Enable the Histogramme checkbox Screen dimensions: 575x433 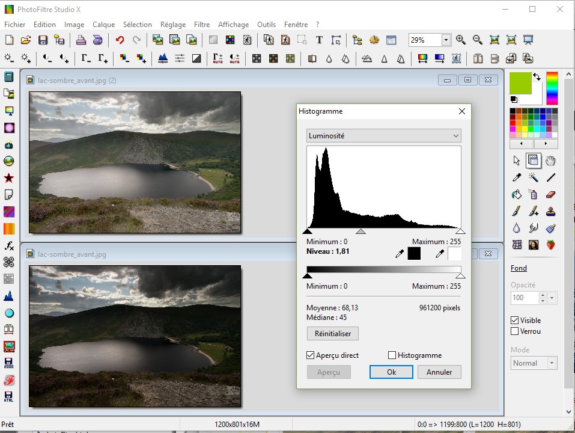(x=392, y=355)
